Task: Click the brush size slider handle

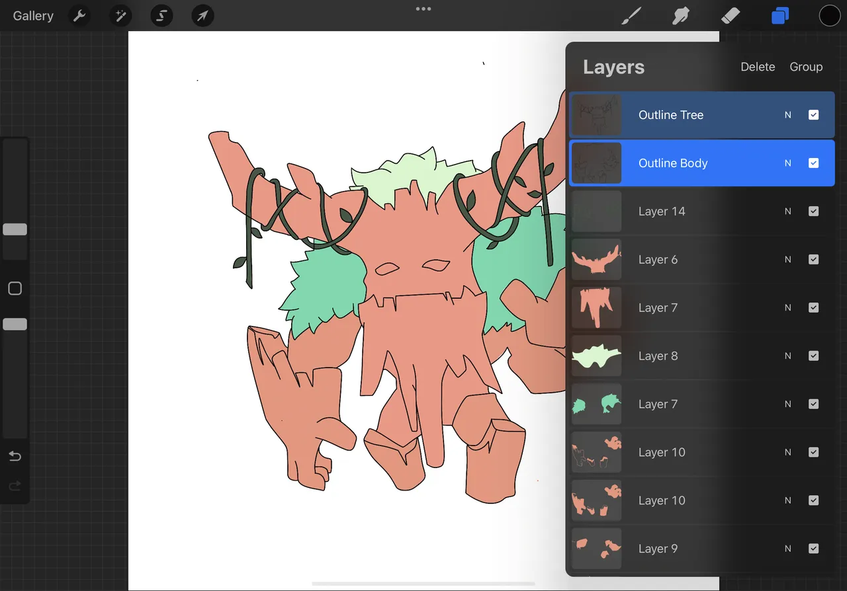Action: pyautogui.click(x=15, y=229)
